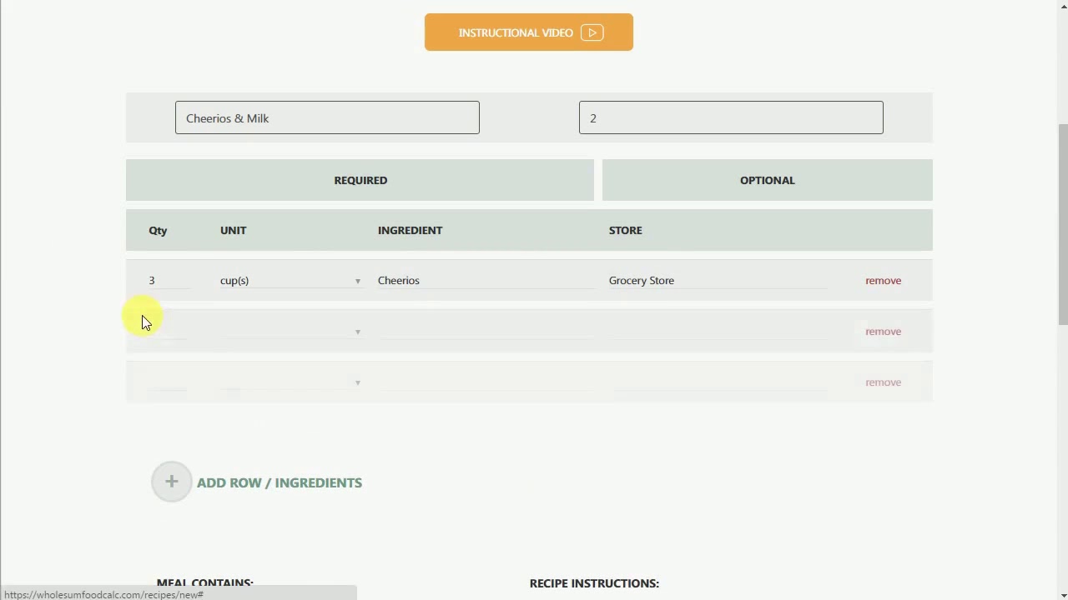The height and width of the screenshot is (600, 1068).
Task: Open the unit dropdown in second row
Action: (290, 332)
